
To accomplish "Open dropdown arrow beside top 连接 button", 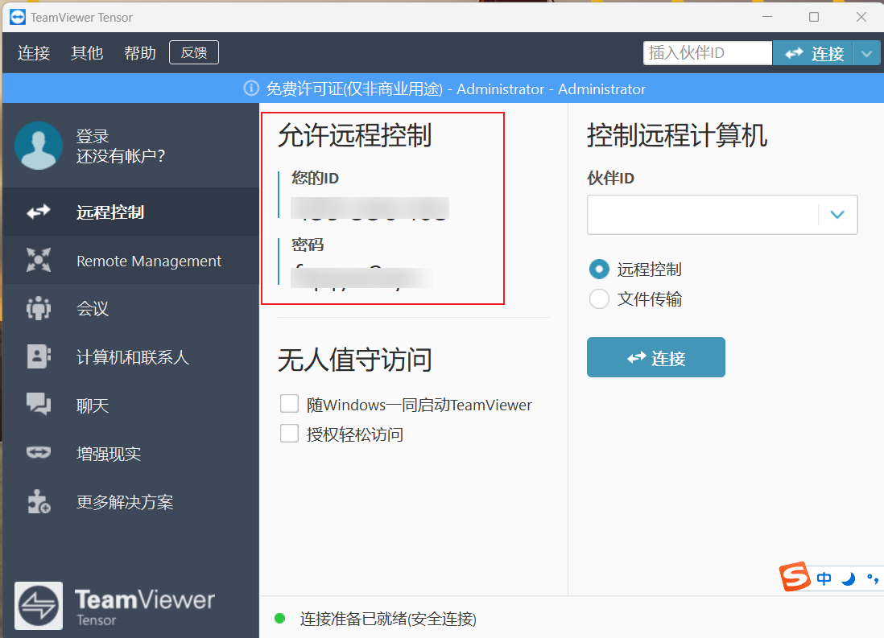I will tap(867, 54).
